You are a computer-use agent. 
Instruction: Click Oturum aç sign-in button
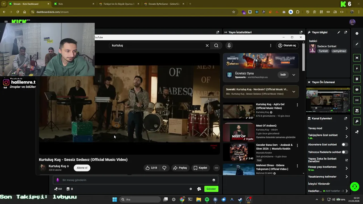[287, 45]
